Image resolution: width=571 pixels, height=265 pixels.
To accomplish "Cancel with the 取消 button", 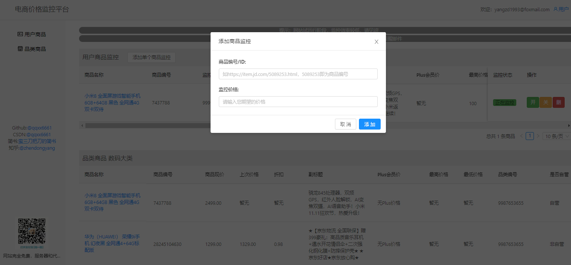I will coord(345,124).
